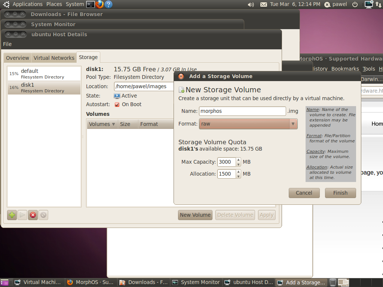Click the red Stop Pool icon
383x287 pixels.
click(x=33, y=215)
